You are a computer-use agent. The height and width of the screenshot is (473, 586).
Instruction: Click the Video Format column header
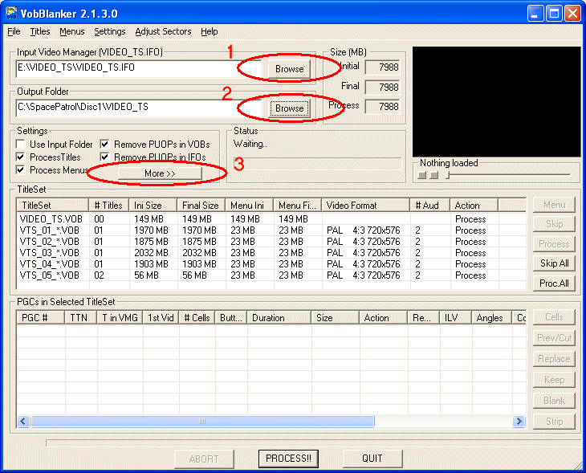365,206
